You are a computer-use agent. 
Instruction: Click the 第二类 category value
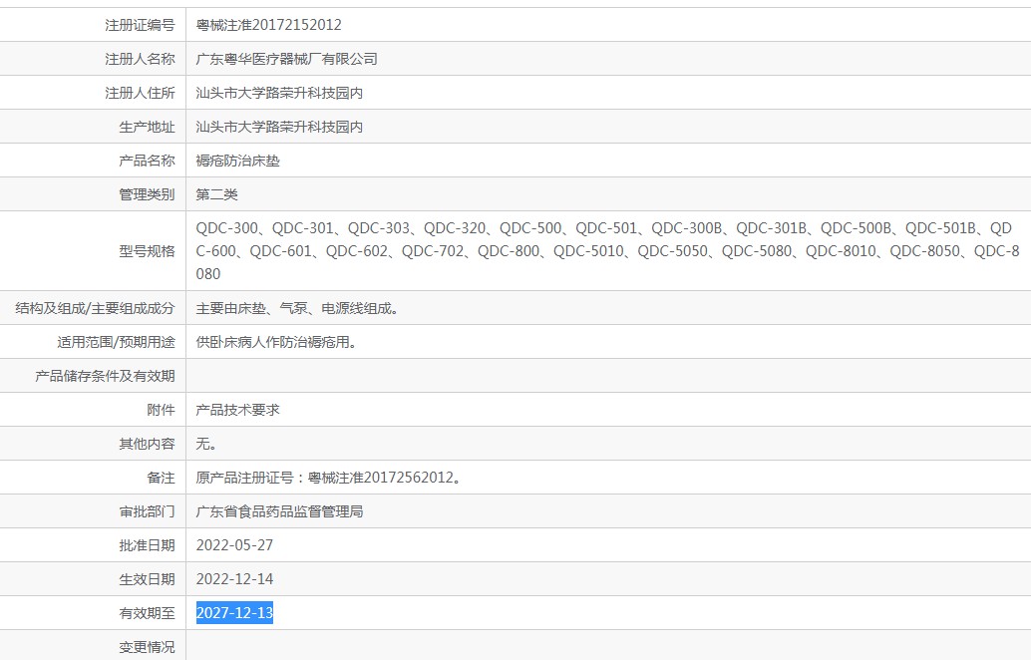[217, 194]
